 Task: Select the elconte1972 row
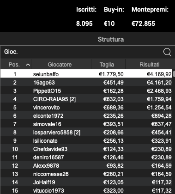[x=86, y=116]
